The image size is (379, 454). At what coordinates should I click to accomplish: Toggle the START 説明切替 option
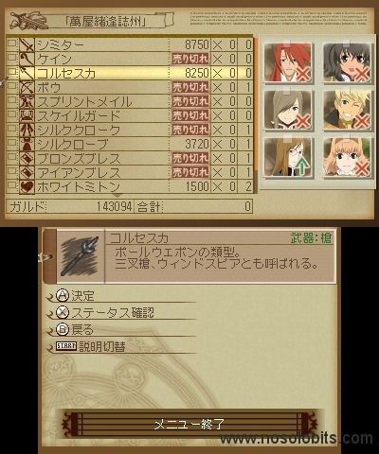91,346
